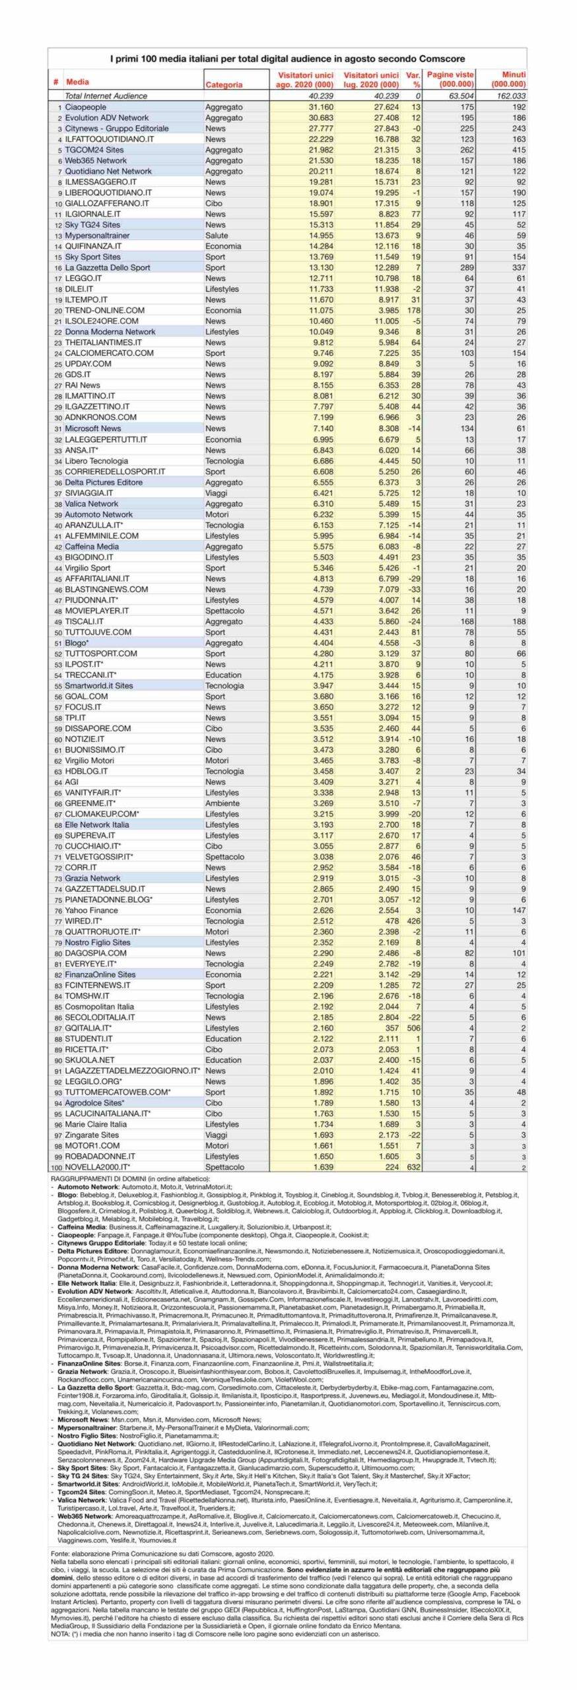Viewport: 577px width, 1690px height.
Task: Click the 'Minuti' column header
Action: point(513,80)
